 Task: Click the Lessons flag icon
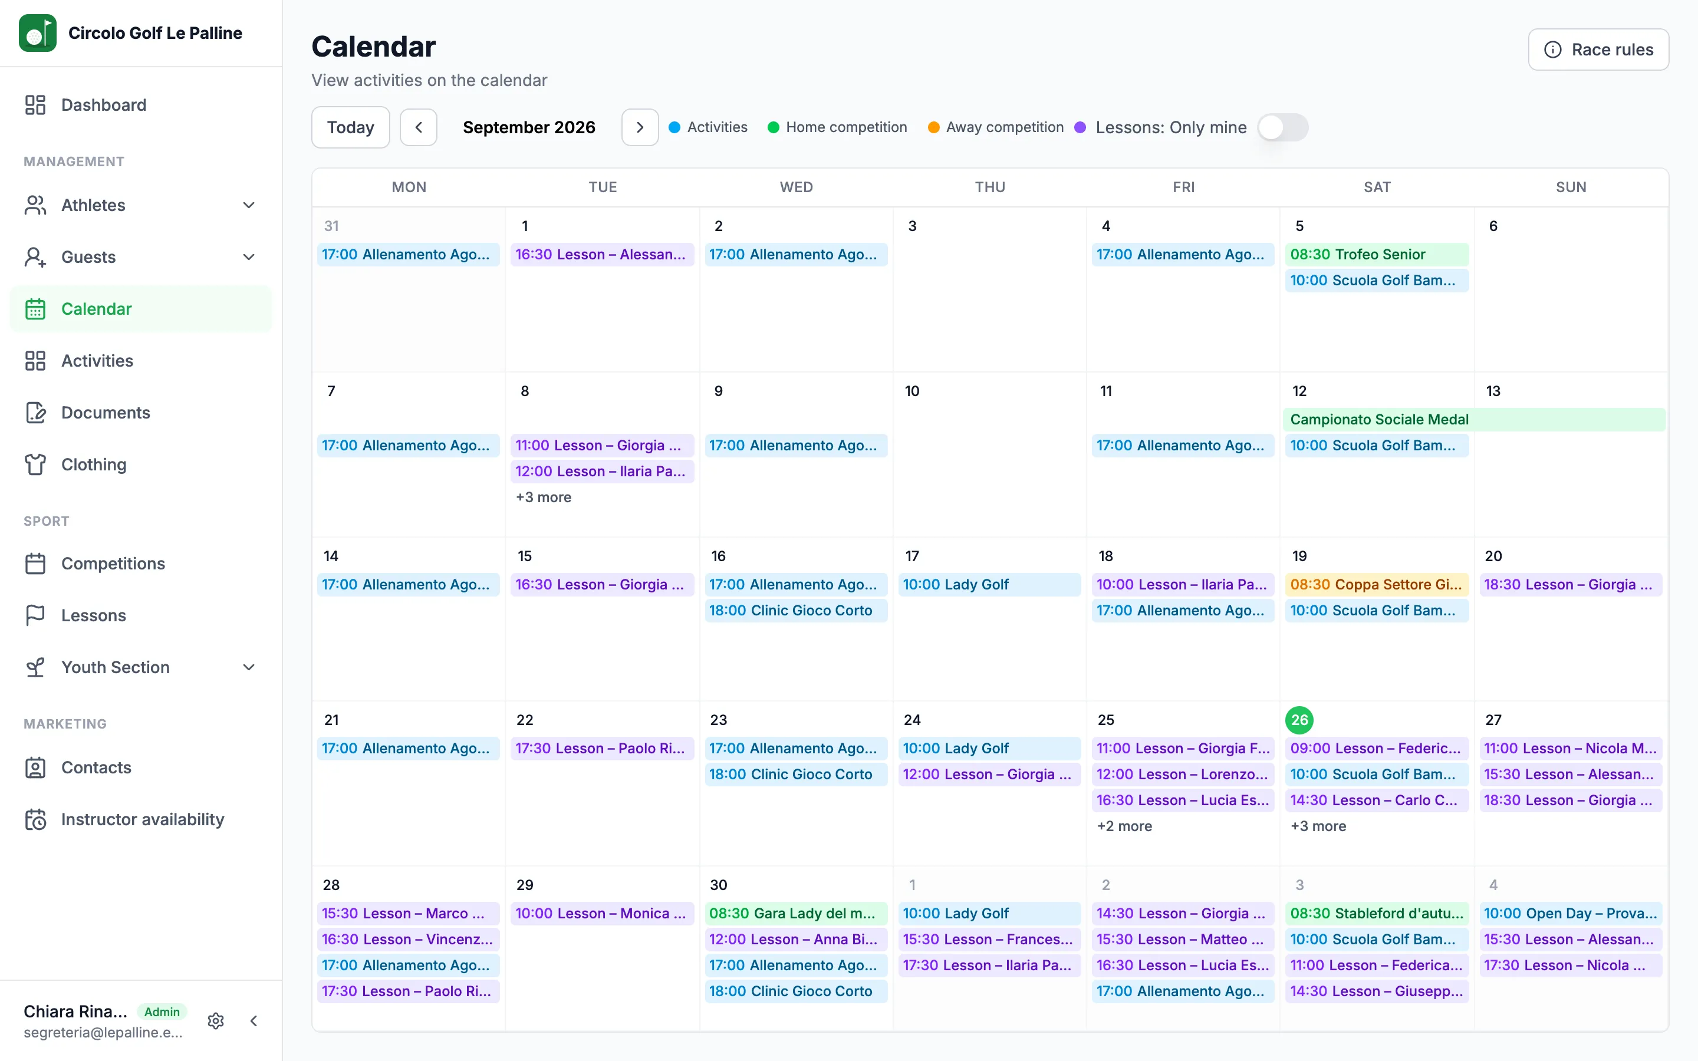click(35, 615)
